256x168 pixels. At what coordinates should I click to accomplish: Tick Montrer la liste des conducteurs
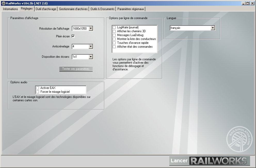[x=114, y=39]
